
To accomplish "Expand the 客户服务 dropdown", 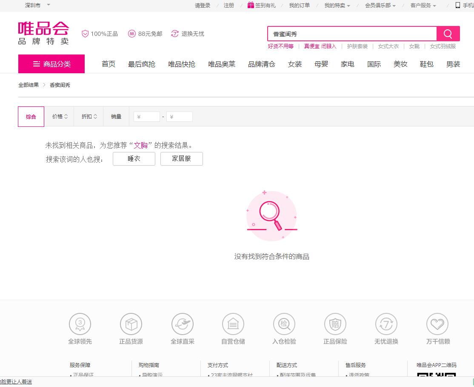I will (x=423, y=6).
